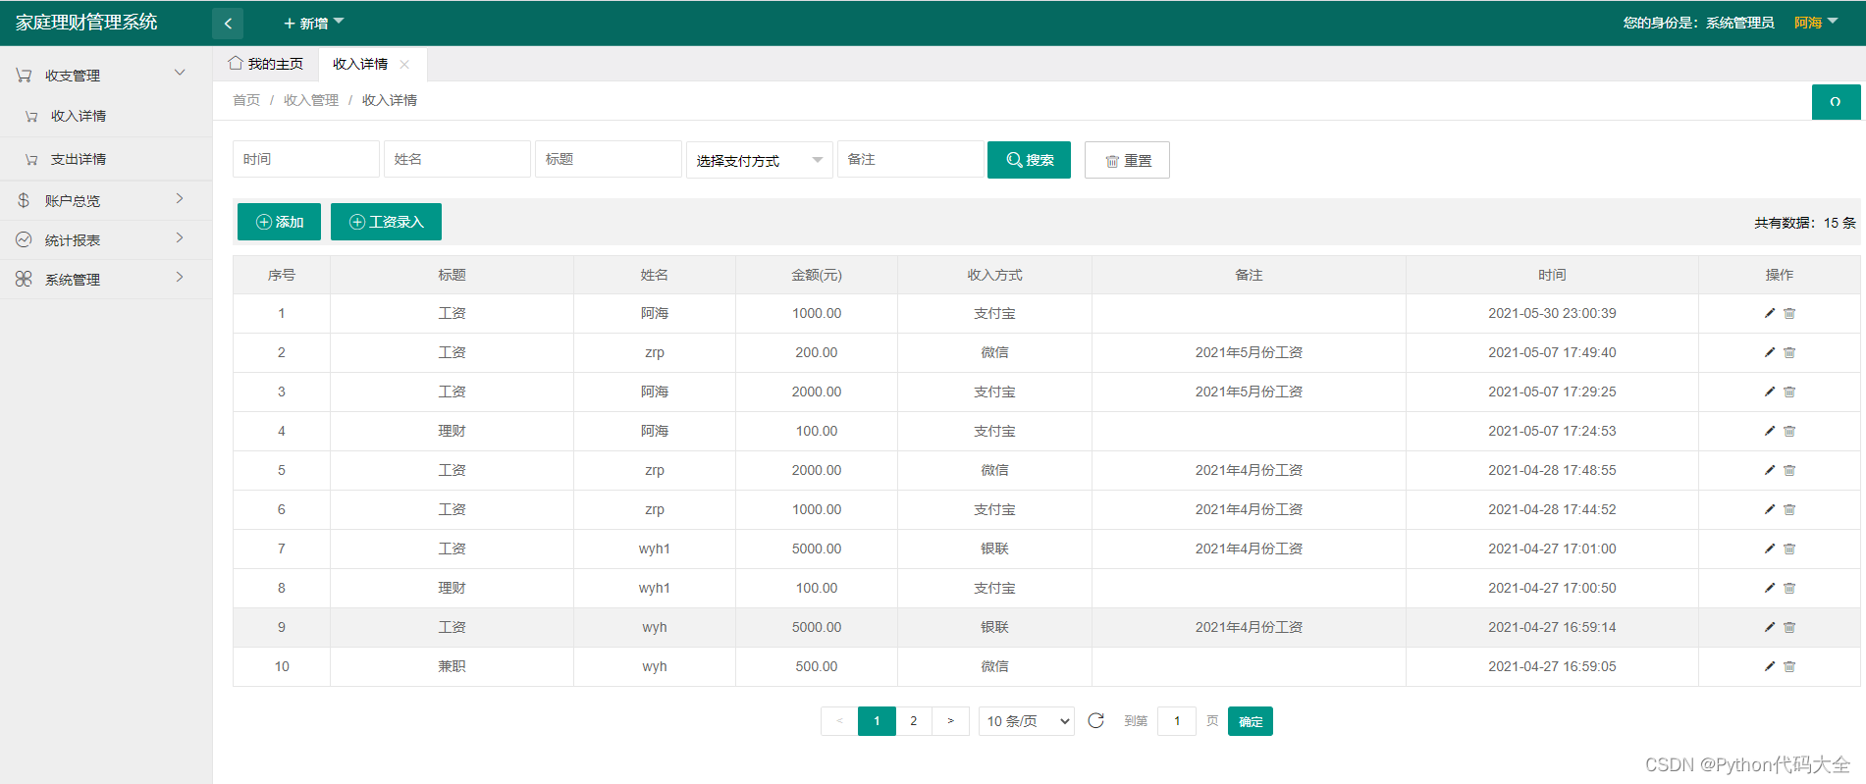This screenshot has height=784, width=1866.
Task: Focus the 姓名 search field
Action: [457, 159]
